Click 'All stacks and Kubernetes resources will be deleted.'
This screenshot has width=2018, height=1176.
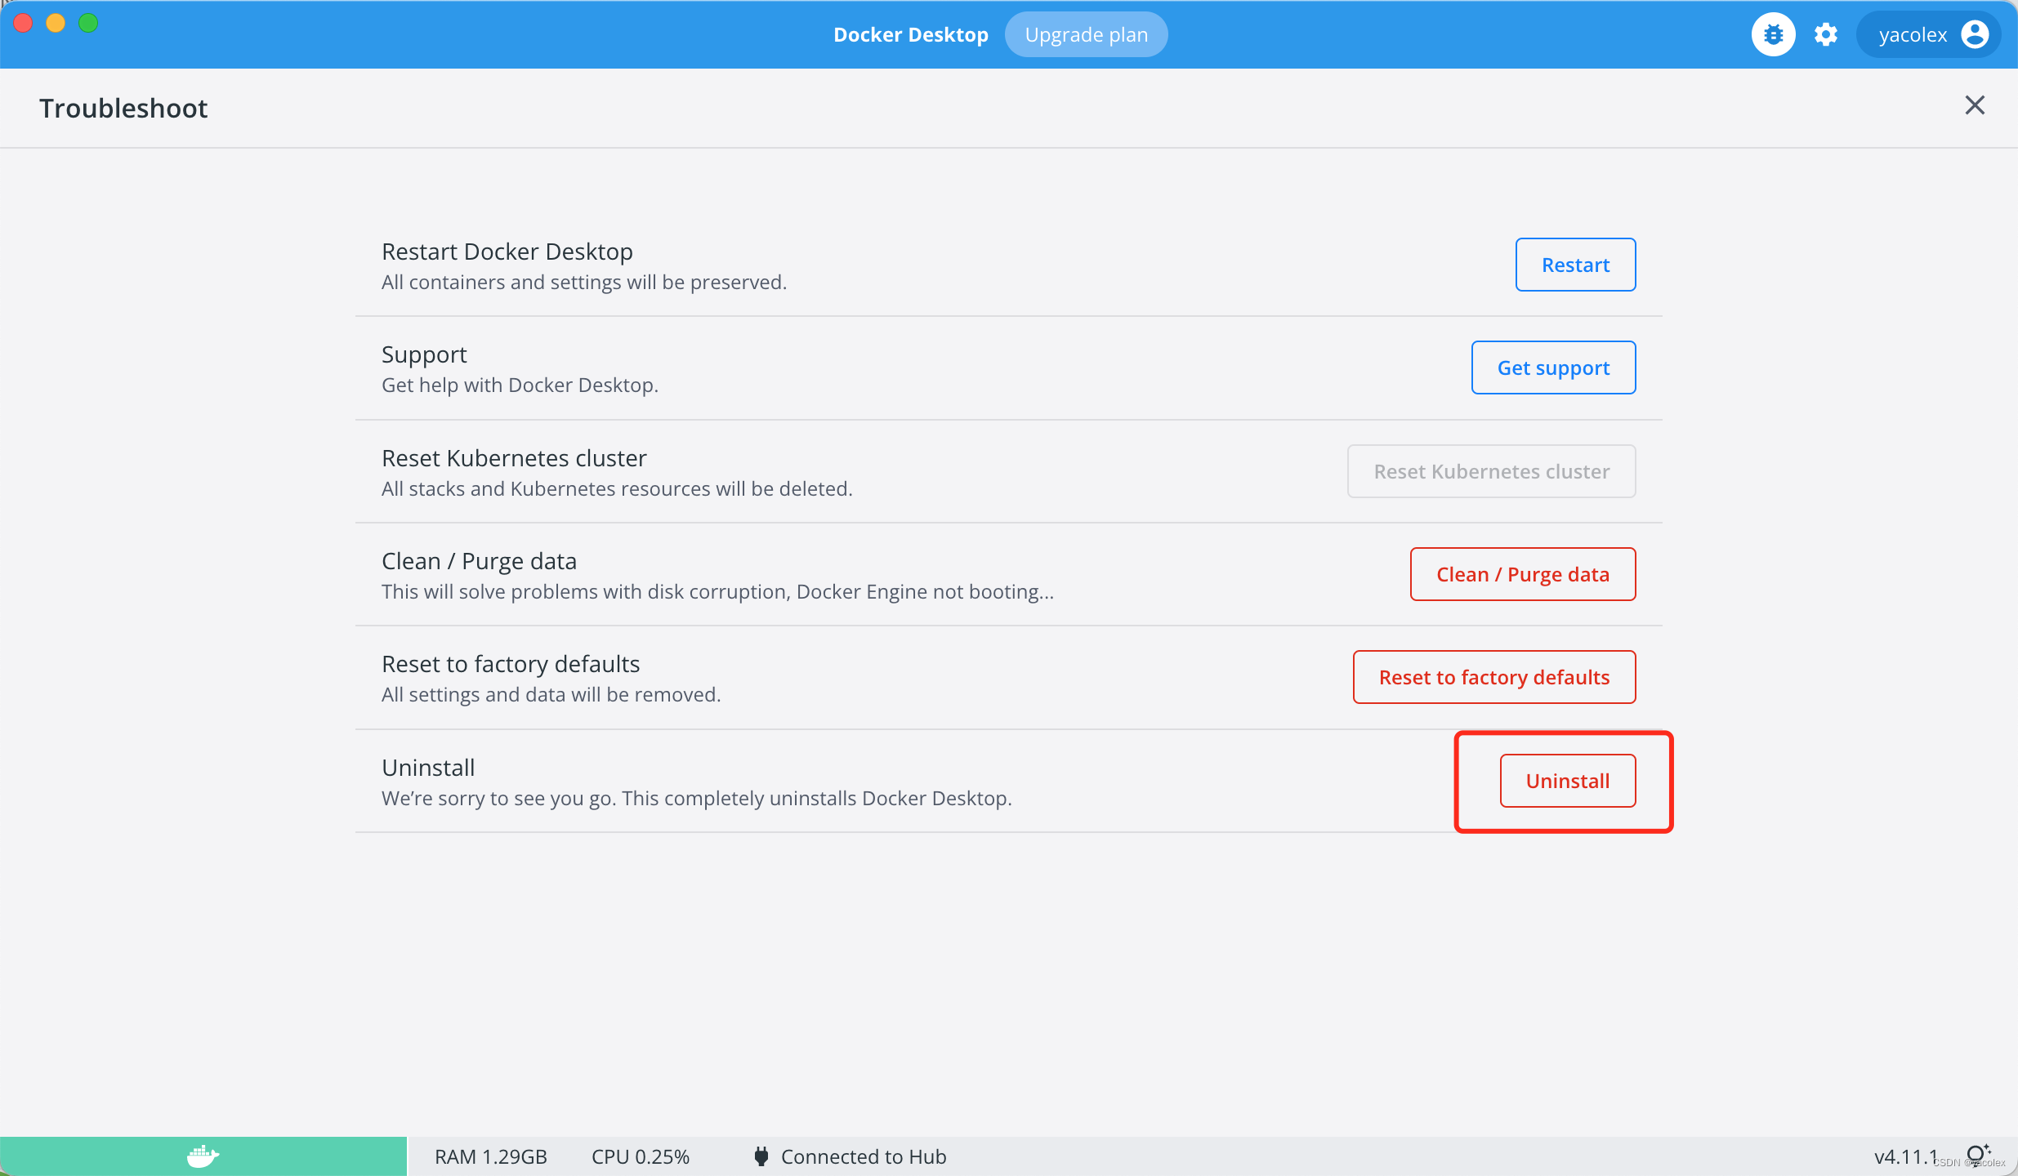pyautogui.click(x=617, y=488)
